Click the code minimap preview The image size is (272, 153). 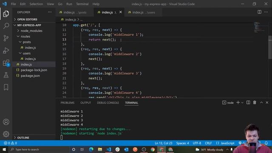[x=260, y=27]
